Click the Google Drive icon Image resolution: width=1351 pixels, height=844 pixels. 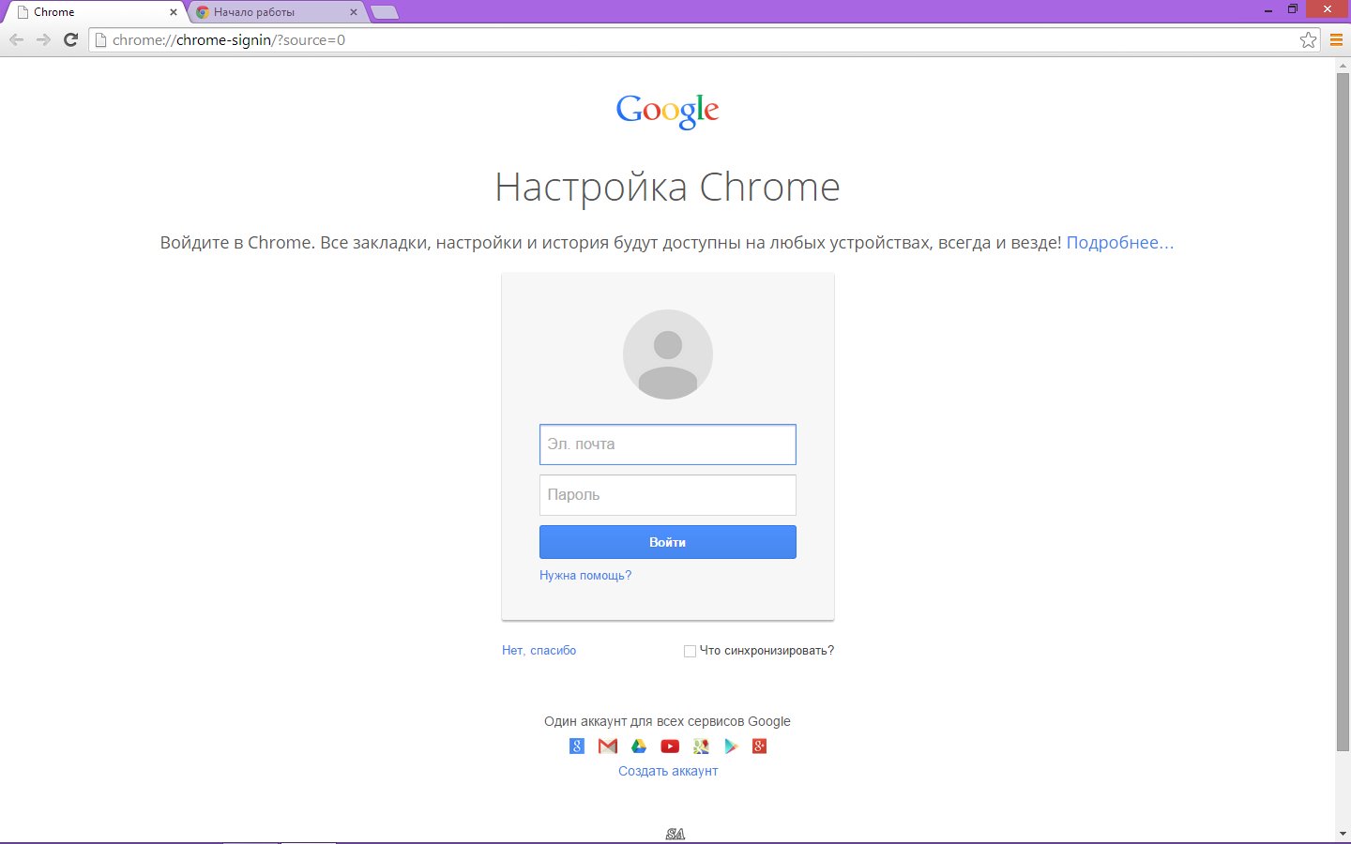(x=638, y=746)
